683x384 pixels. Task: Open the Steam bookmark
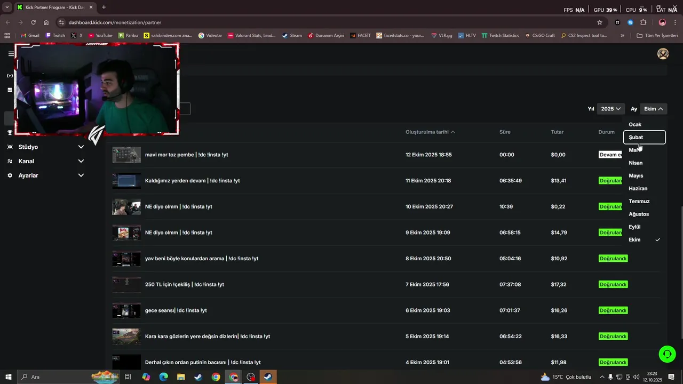[292, 36]
